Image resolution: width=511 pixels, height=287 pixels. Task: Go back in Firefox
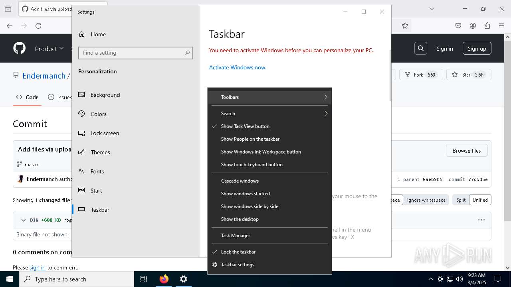click(10, 26)
